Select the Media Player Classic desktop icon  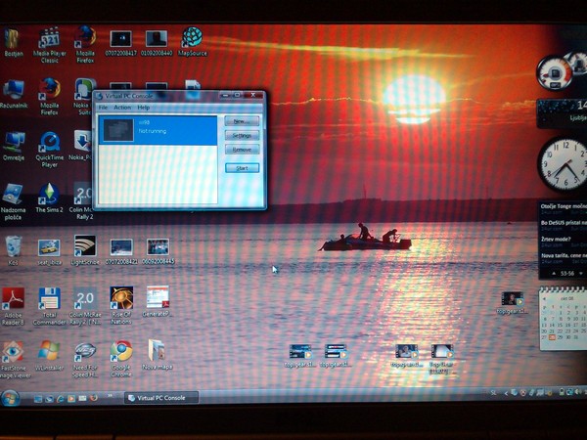tap(50, 45)
